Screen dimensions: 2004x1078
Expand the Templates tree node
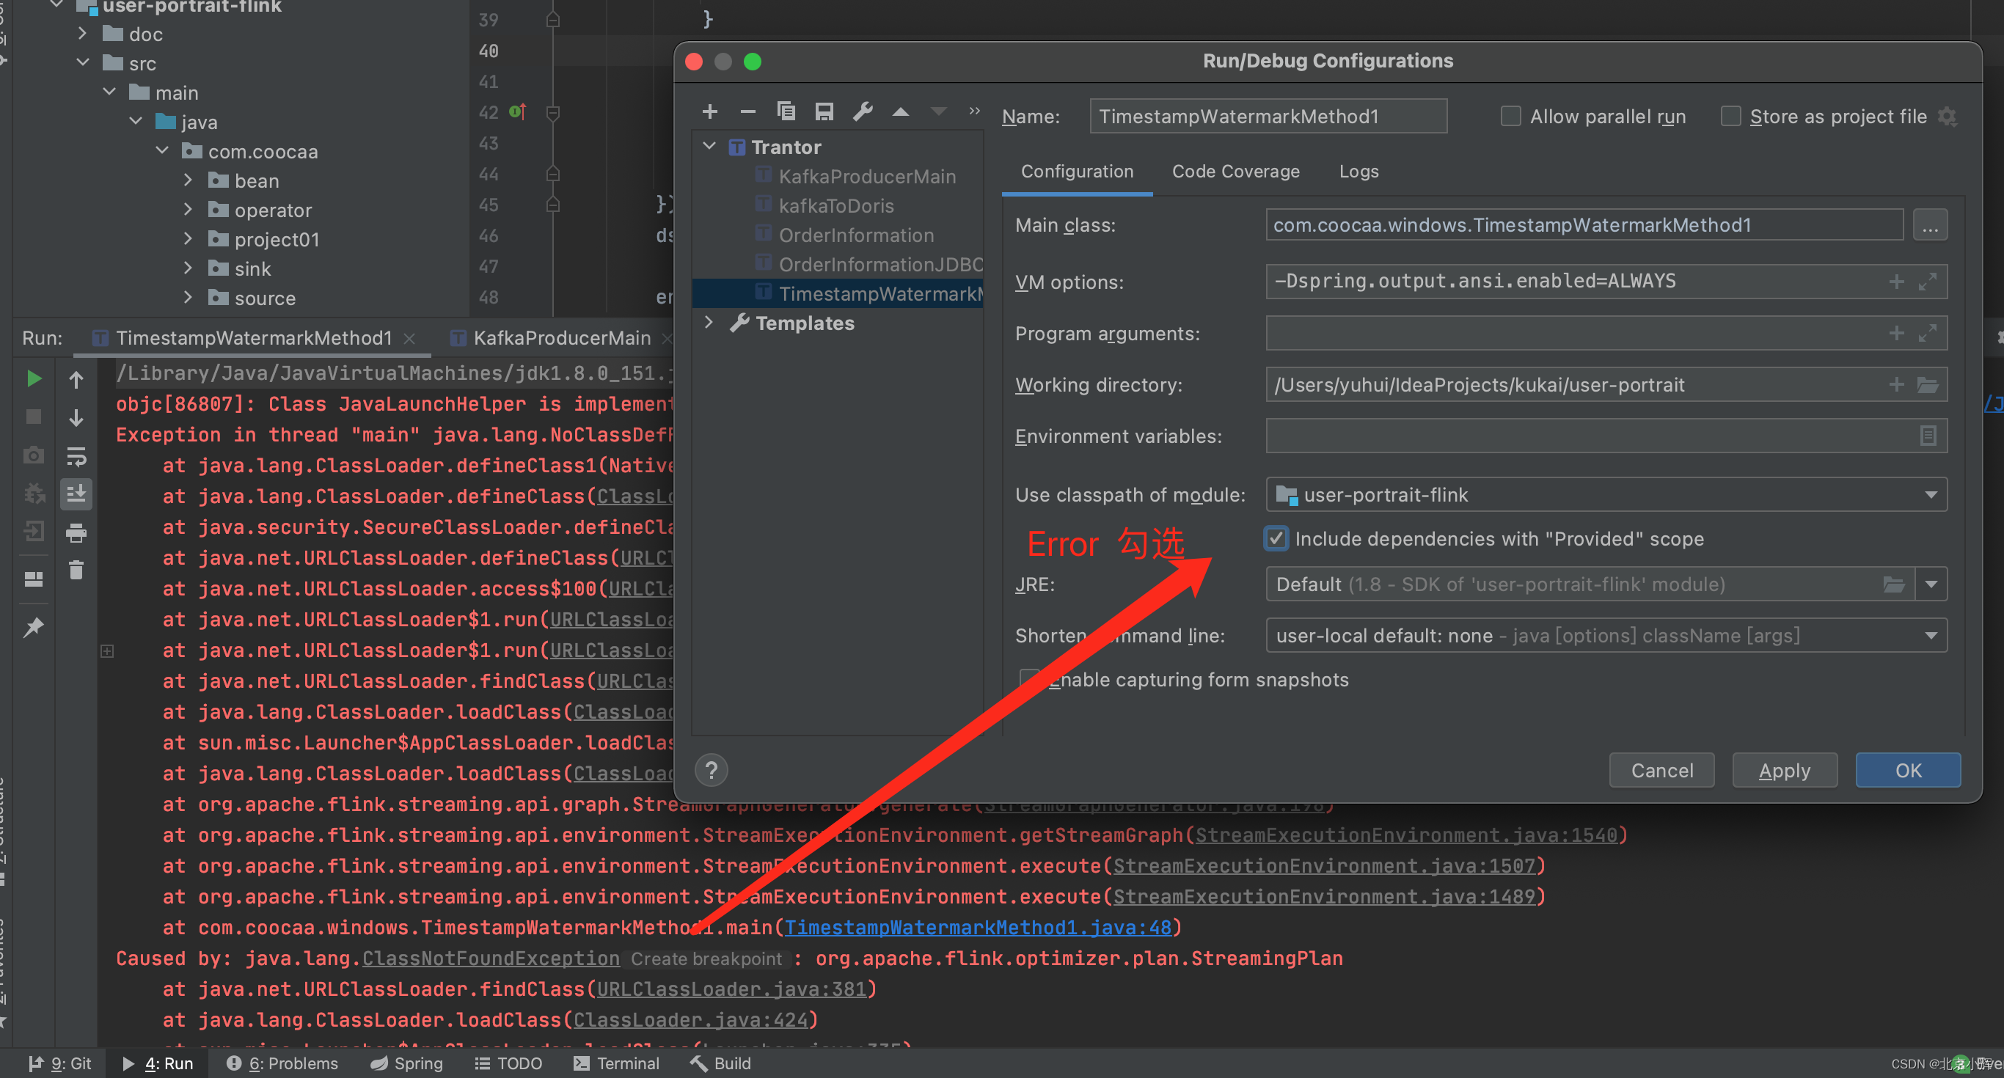point(708,322)
